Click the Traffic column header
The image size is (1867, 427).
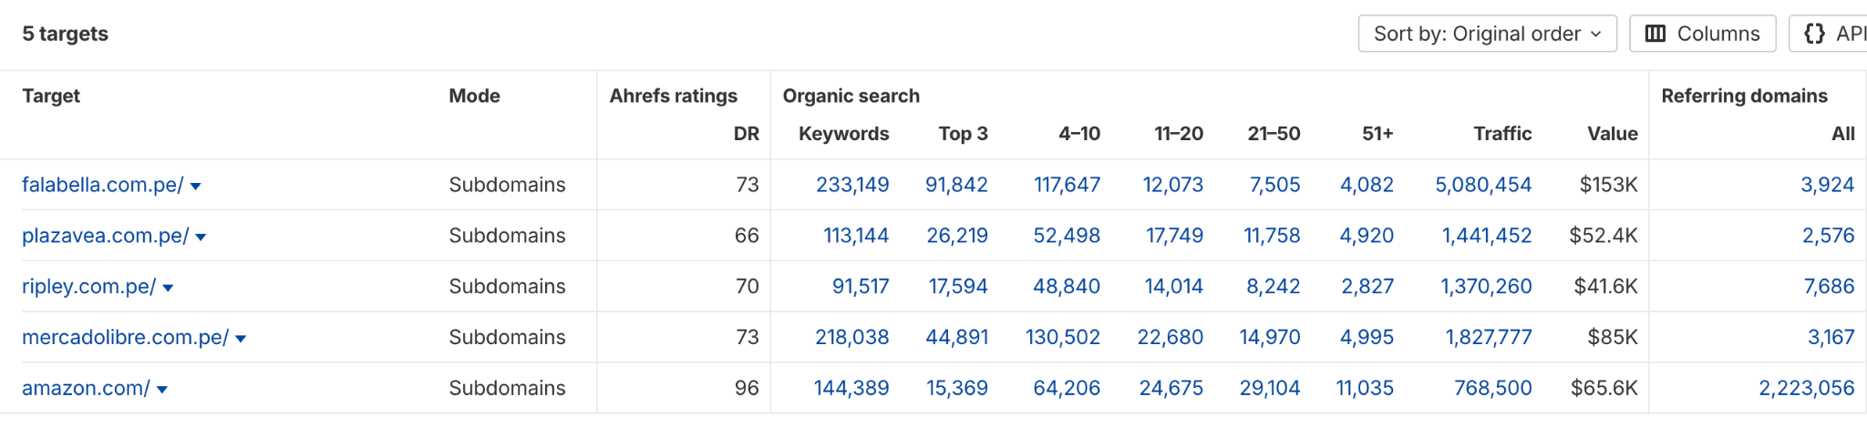point(1502,134)
